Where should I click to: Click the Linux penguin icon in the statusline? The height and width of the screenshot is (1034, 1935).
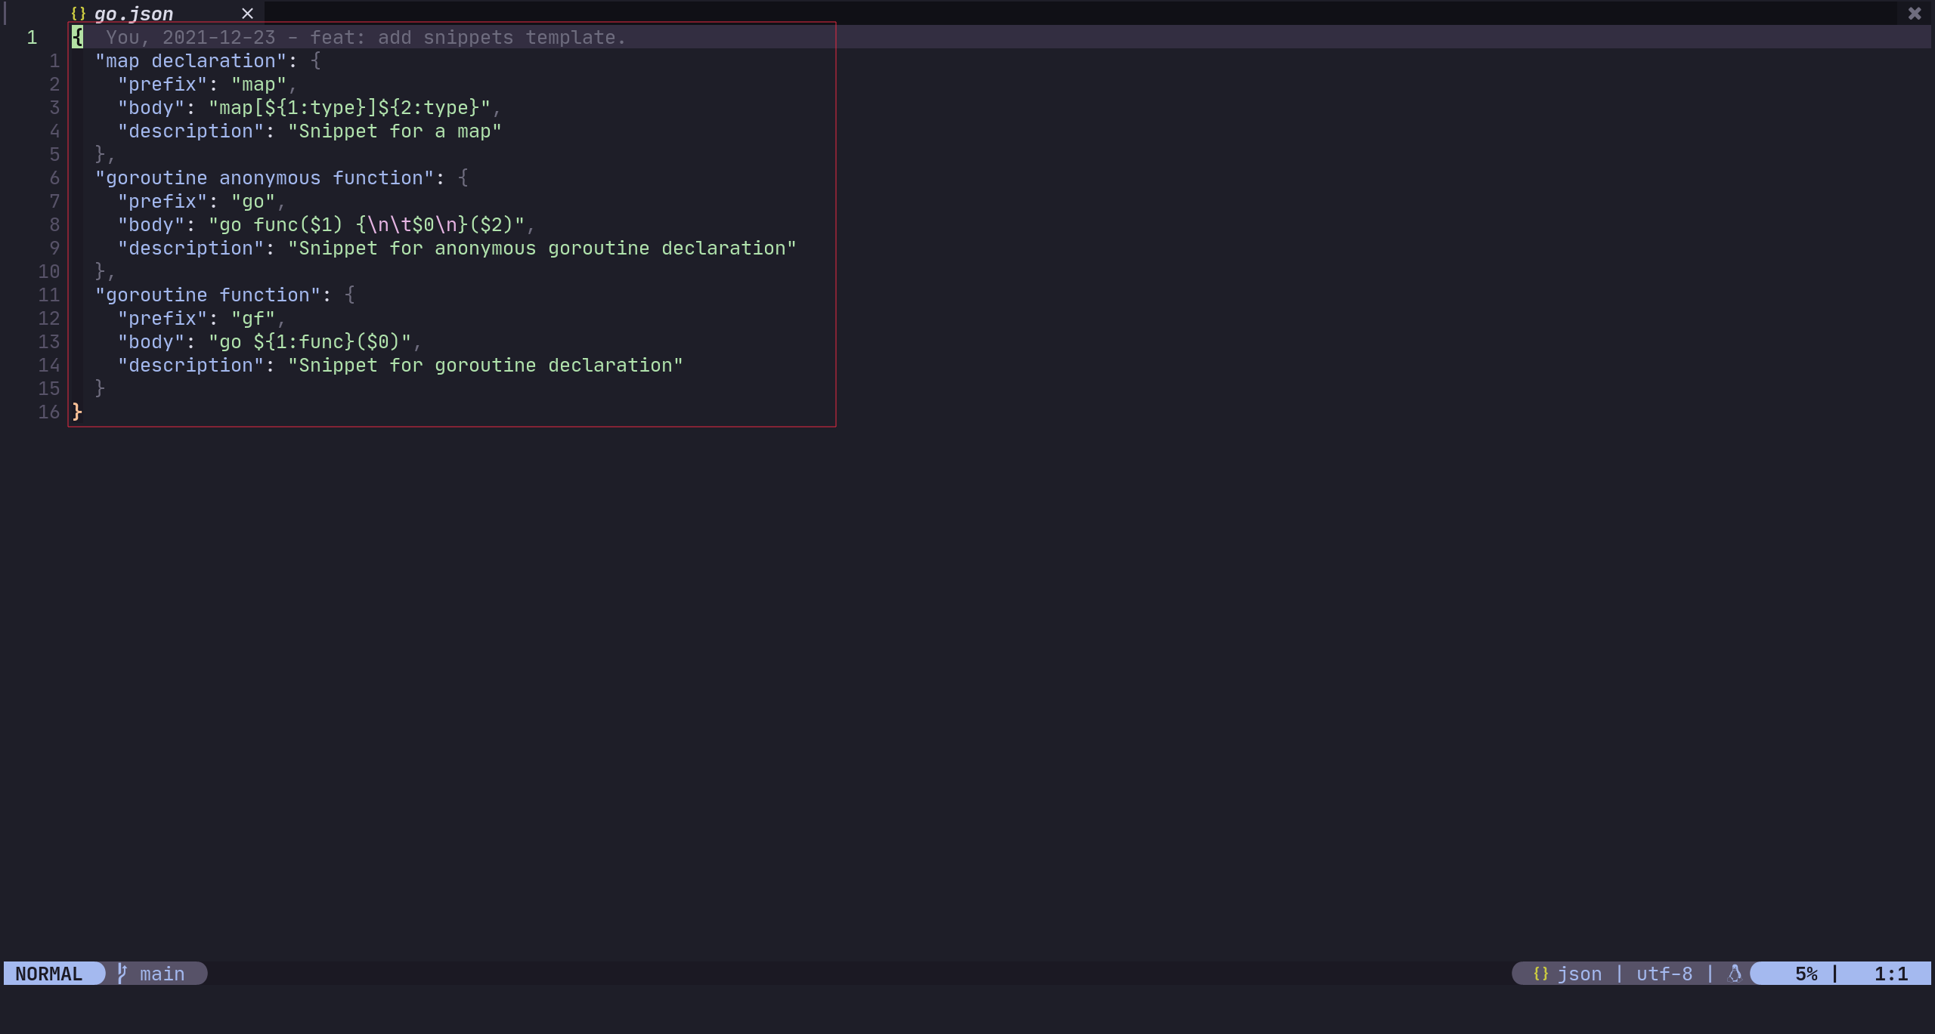(1735, 974)
